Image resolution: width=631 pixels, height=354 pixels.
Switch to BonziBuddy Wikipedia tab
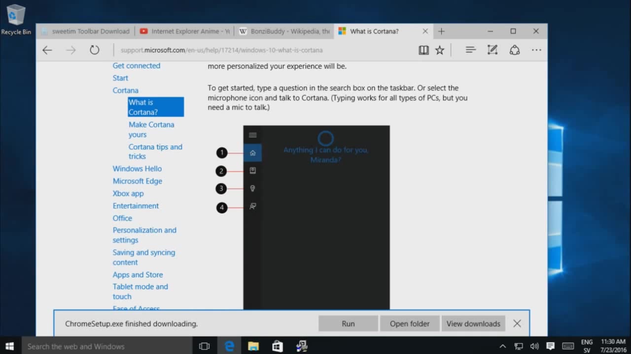click(285, 31)
